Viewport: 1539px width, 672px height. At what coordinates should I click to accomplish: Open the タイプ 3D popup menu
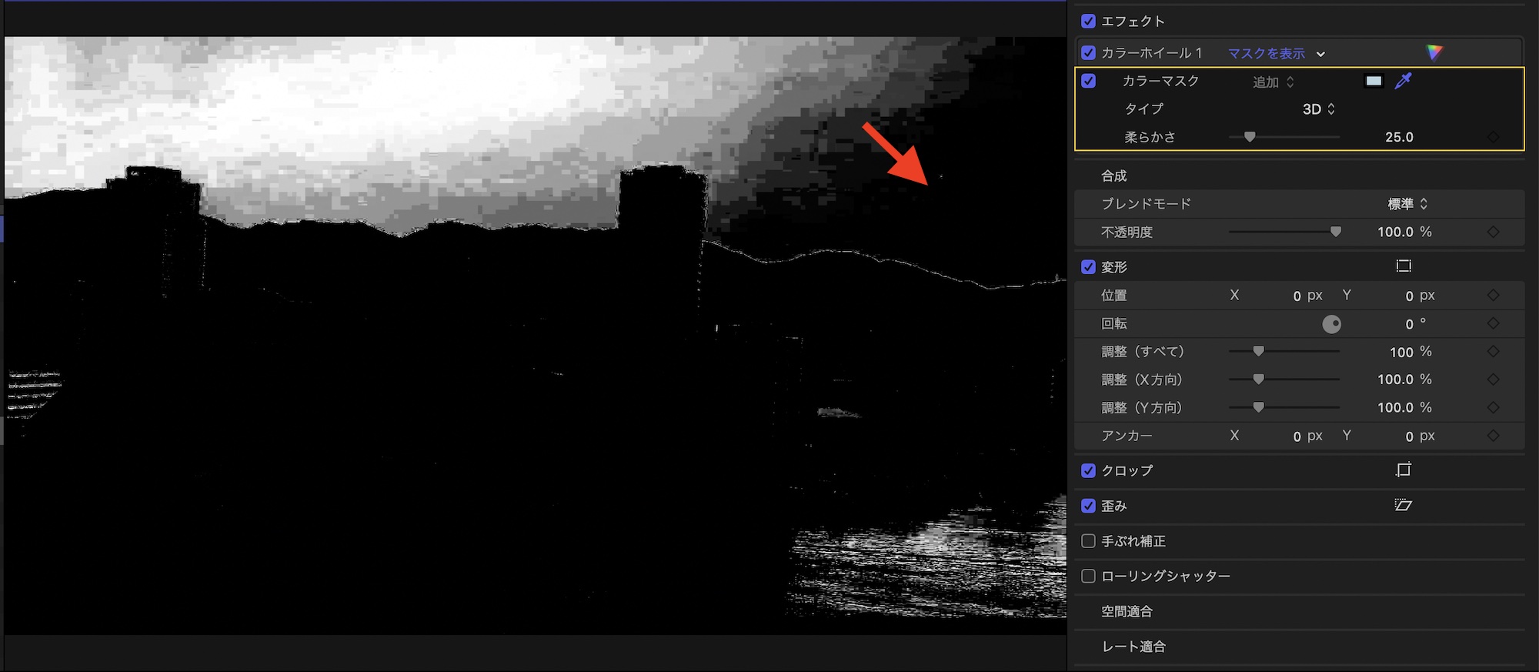point(1319,109)
